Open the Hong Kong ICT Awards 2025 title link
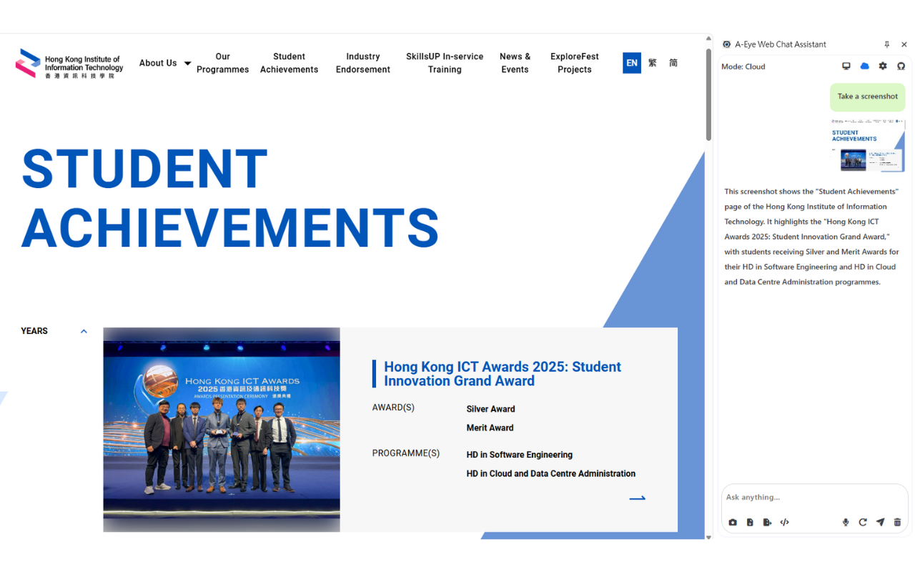Screen dimensions: 915x572 (x=503, y=374)
